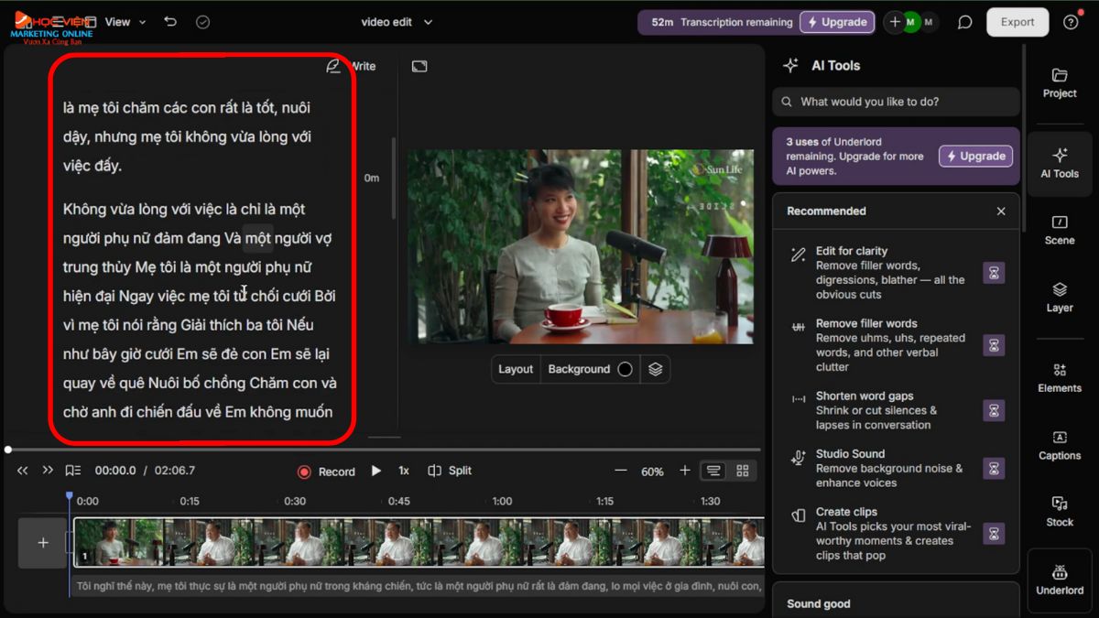
Task: Click the 0:30 mark on the timeline ruler
Action: tap(295, 502)
